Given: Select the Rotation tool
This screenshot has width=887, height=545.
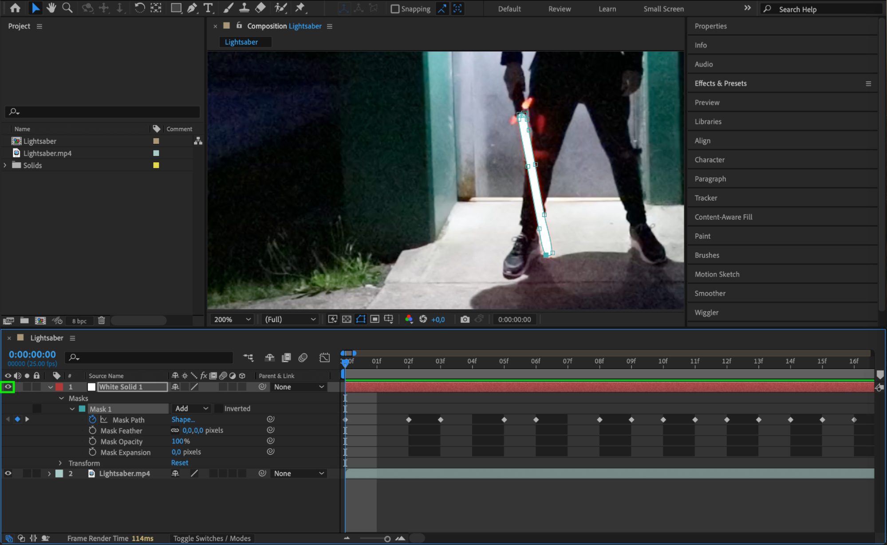Looking at the screenshot, I should pyautogui.click(x=139, y=8).
